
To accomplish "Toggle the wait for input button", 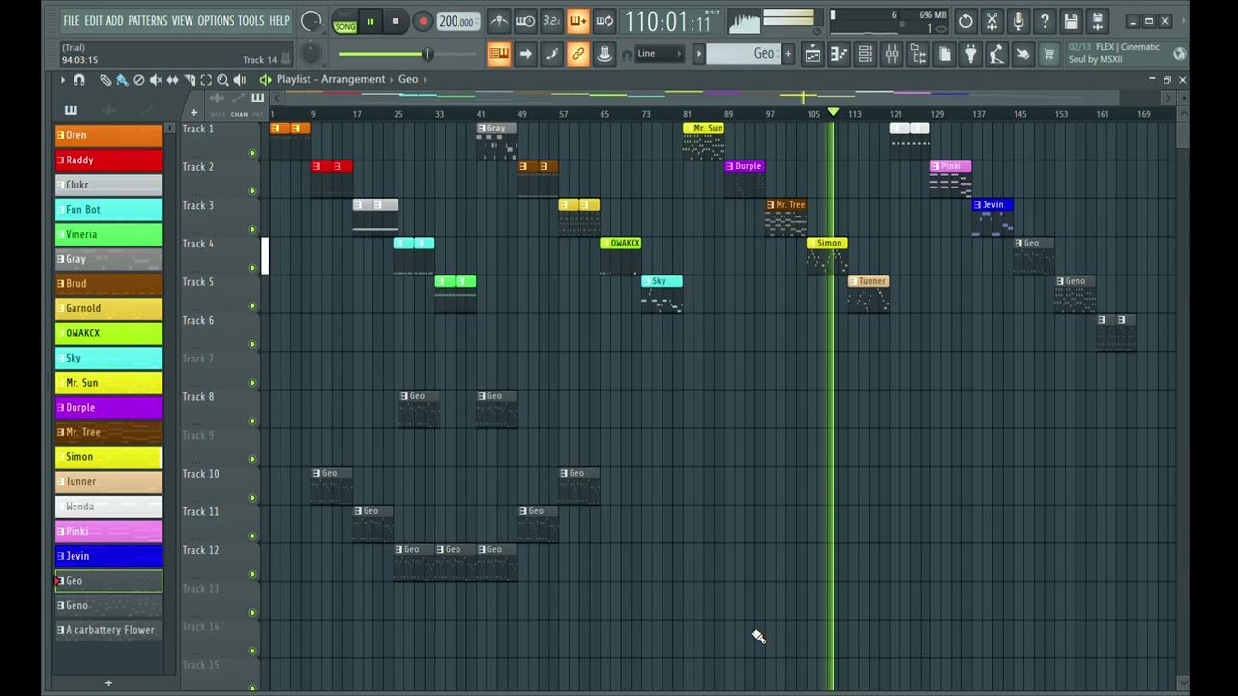I will [x=525, y=21].
